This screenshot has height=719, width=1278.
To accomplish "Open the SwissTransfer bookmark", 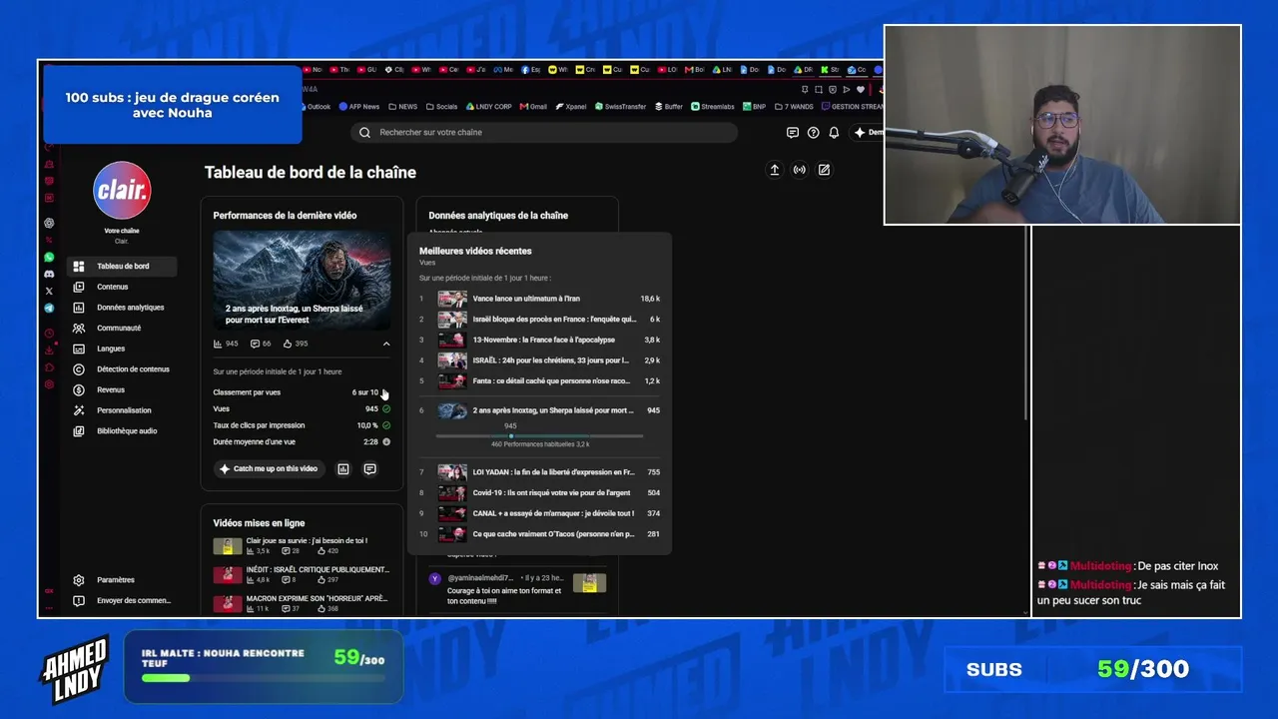I will point(620,107).
